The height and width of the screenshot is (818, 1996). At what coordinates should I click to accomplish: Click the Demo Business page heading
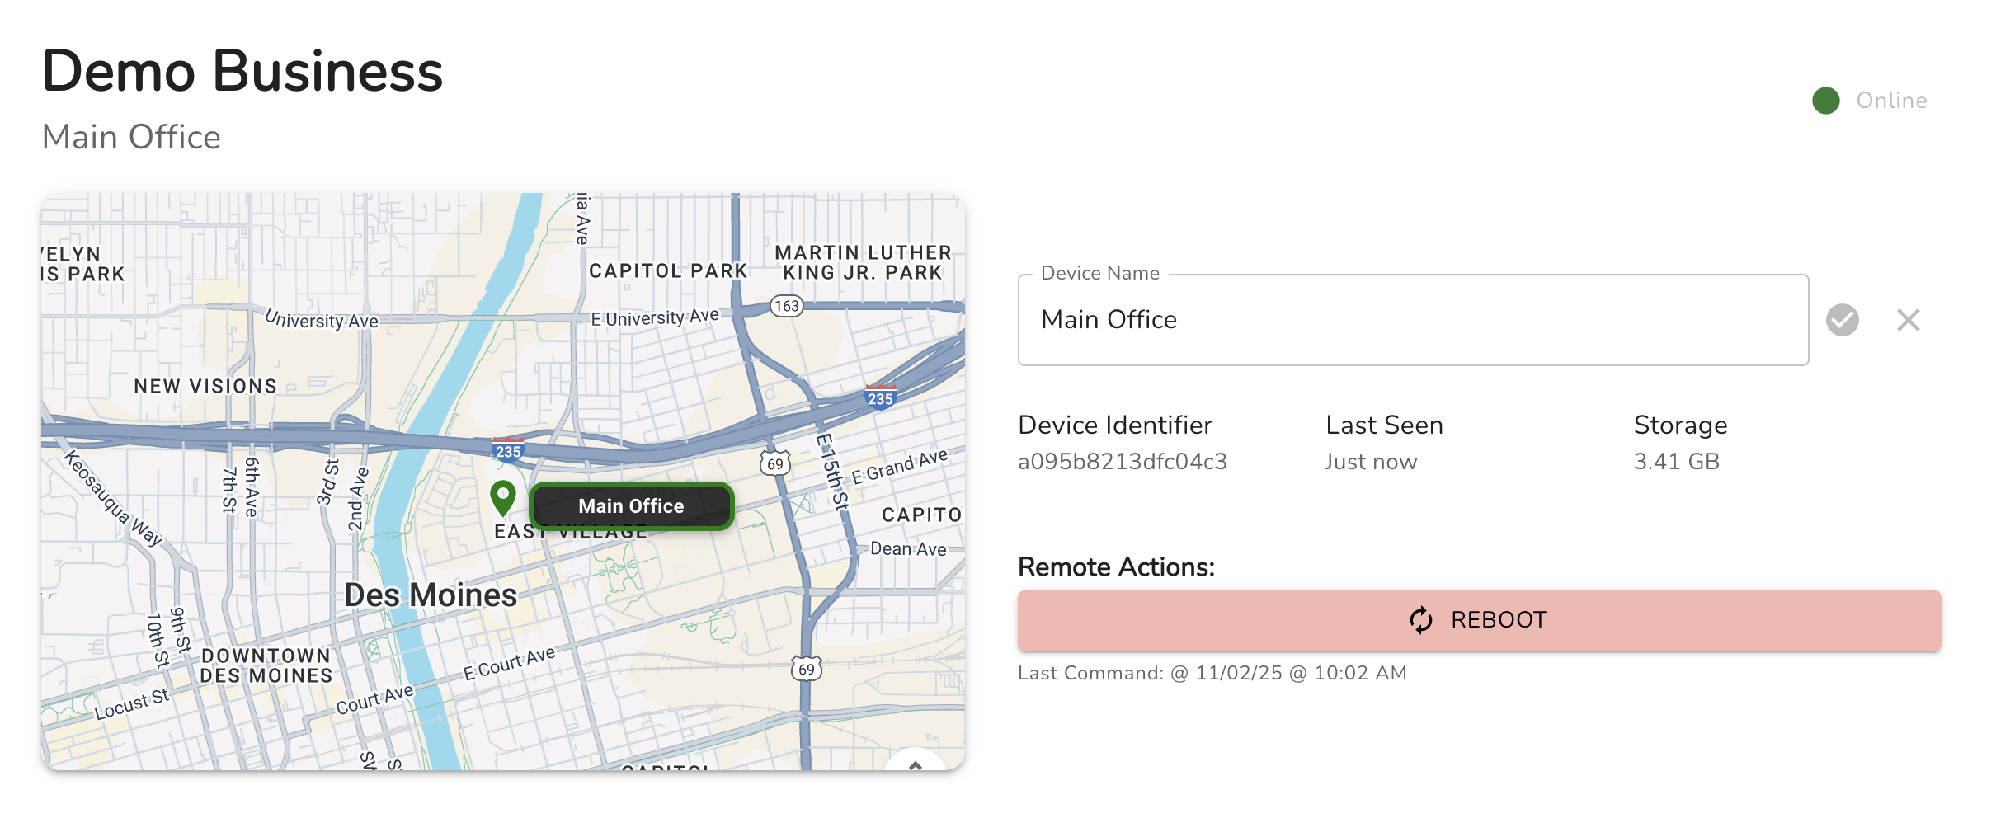242,71
